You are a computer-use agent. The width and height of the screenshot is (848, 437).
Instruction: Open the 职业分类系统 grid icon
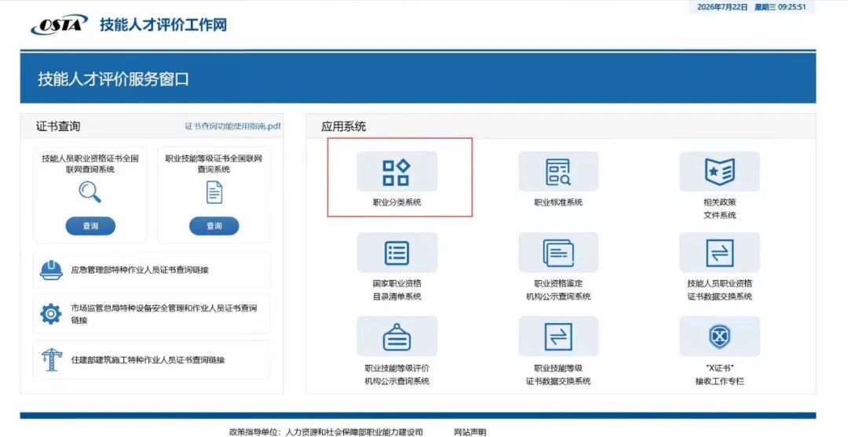pos(397,172)
